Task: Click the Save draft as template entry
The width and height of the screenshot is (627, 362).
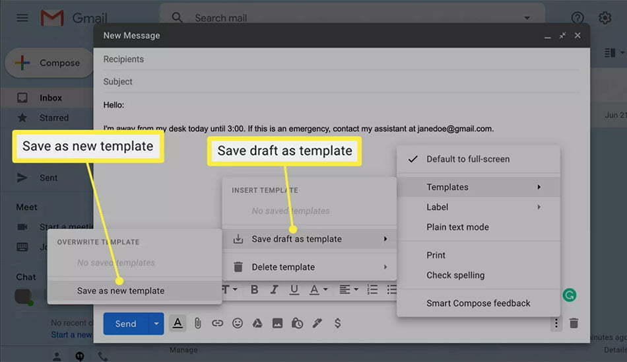Action: (x=310, y=239)
